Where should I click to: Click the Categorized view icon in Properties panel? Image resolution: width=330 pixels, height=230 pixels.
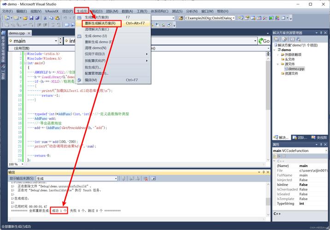tap(275, 156)
